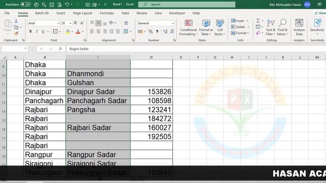Image resolution: width=326 pixels, height=183 pixels.
Task: Click the Name Box field
Action: [x=15, y=49]
